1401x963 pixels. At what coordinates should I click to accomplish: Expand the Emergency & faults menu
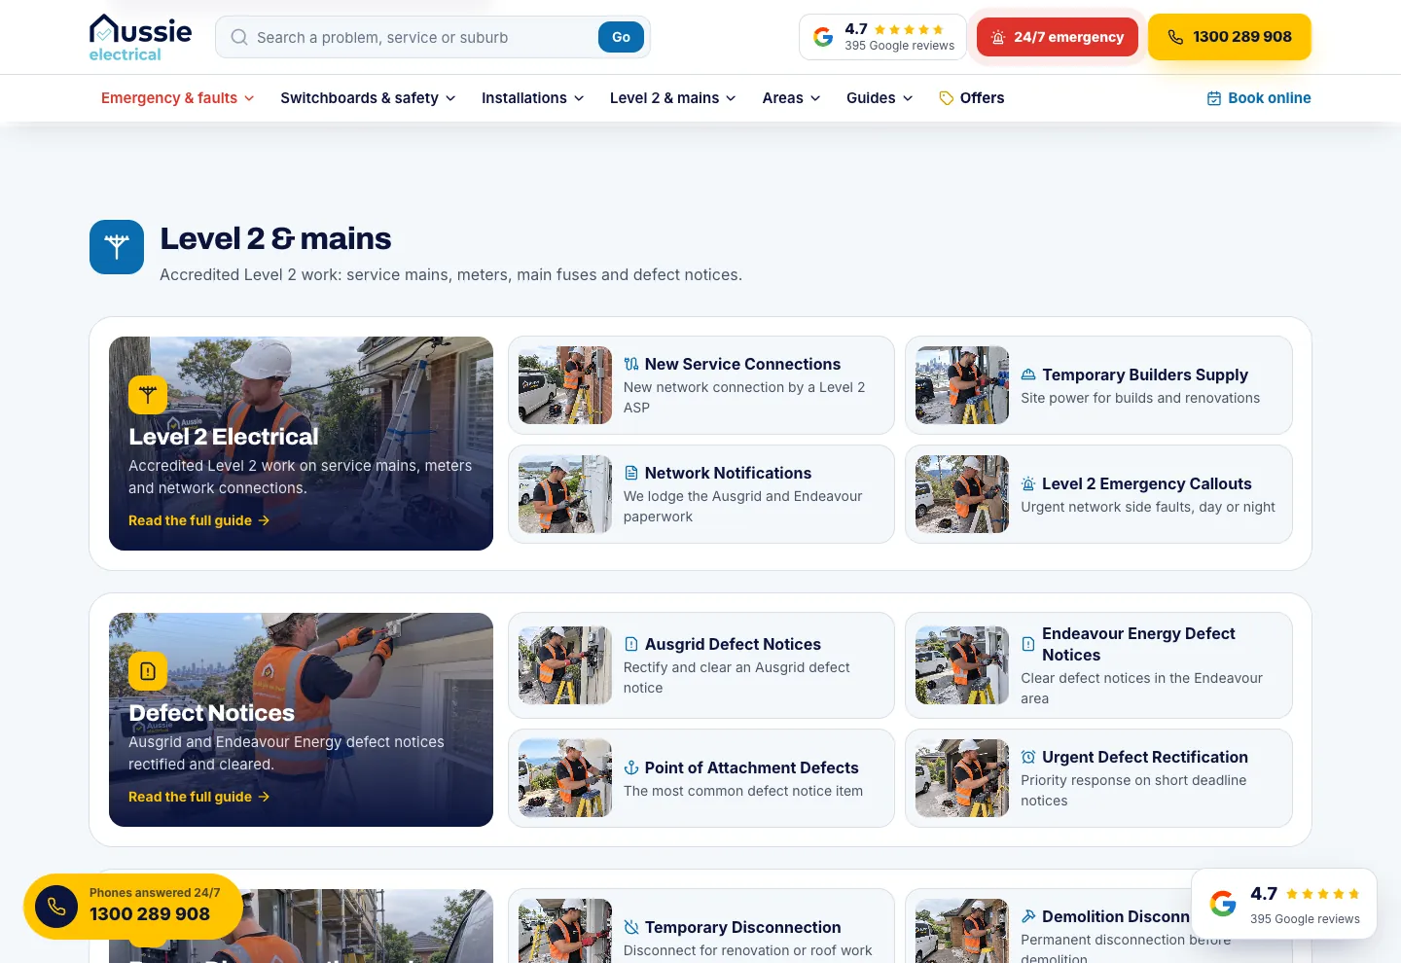click(x=178, y=98)
